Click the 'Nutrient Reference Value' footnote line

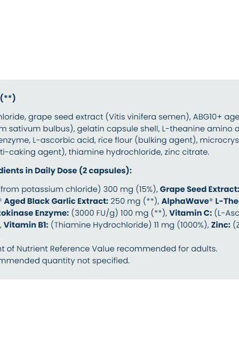coord(109,249)
